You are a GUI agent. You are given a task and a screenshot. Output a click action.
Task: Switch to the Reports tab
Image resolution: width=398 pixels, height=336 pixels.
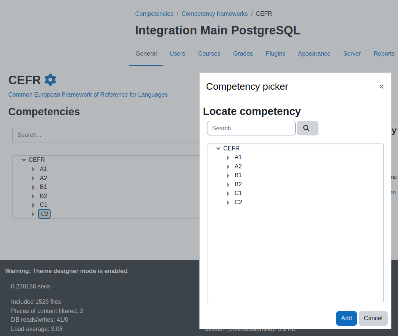pyautogui.click(x=384, y=54)
